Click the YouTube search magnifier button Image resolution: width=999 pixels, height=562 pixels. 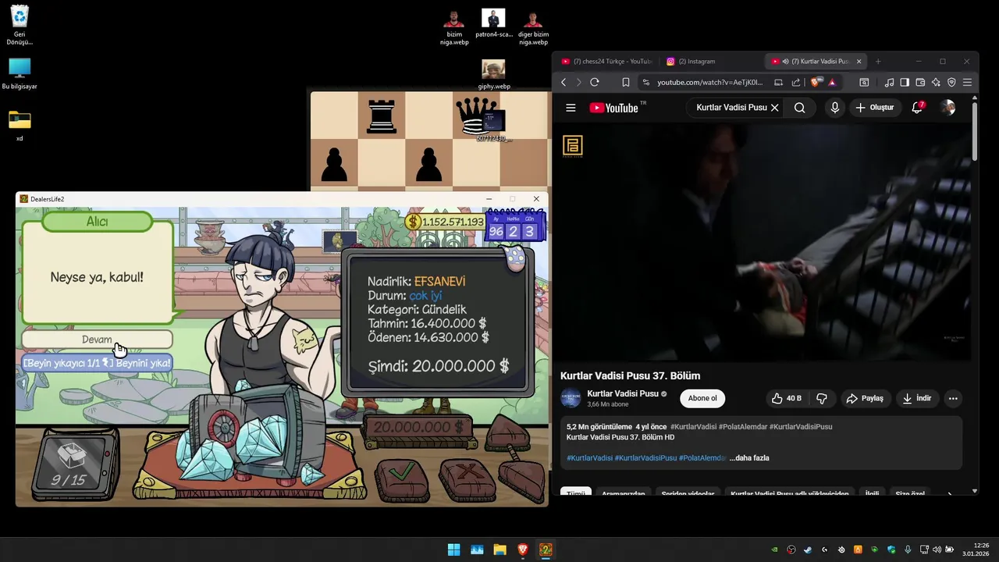(799, 108)
